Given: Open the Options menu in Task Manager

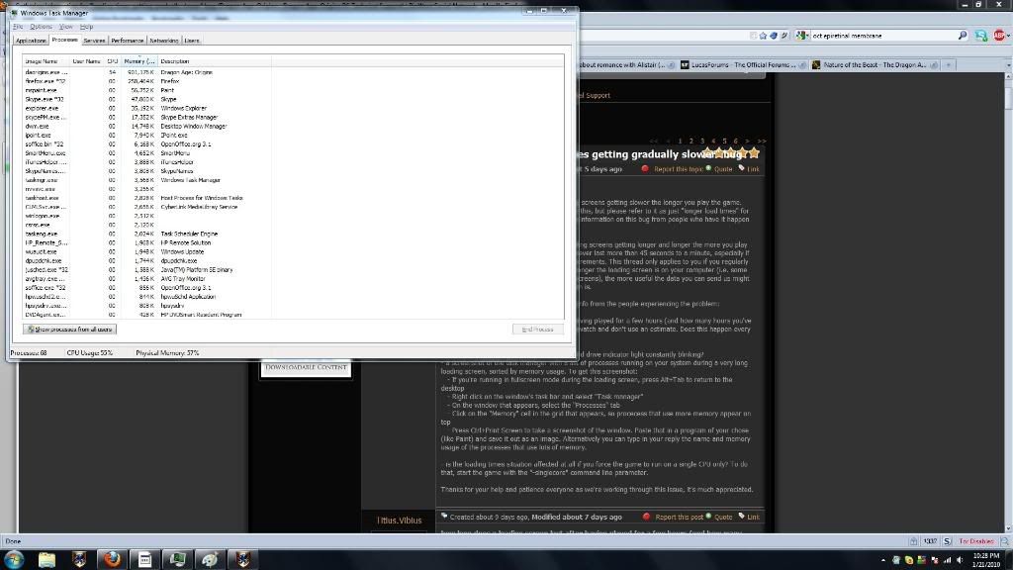Looking at the screenshot, I should point(41,27).
